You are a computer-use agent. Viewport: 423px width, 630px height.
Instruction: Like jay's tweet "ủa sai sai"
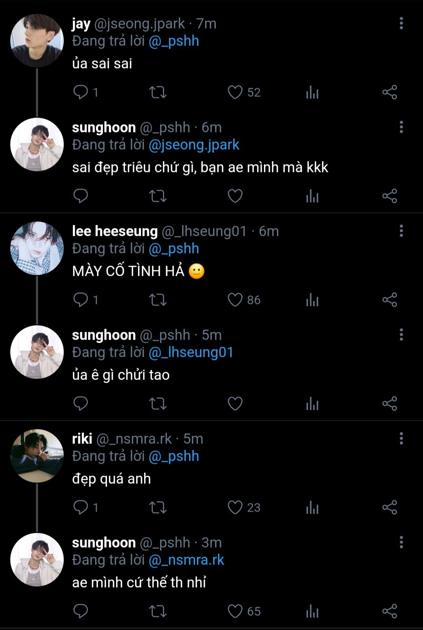235,92
